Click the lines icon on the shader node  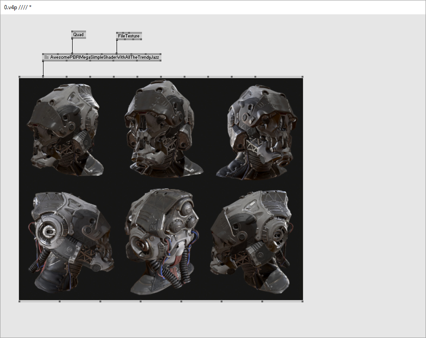pos(46,57)
